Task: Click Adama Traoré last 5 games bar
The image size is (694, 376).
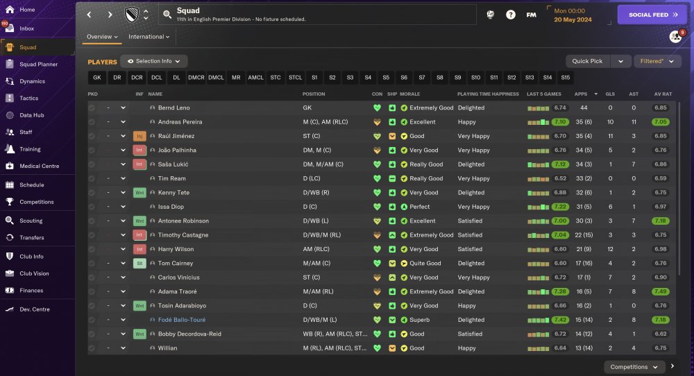Action: [x=539, y=292]
